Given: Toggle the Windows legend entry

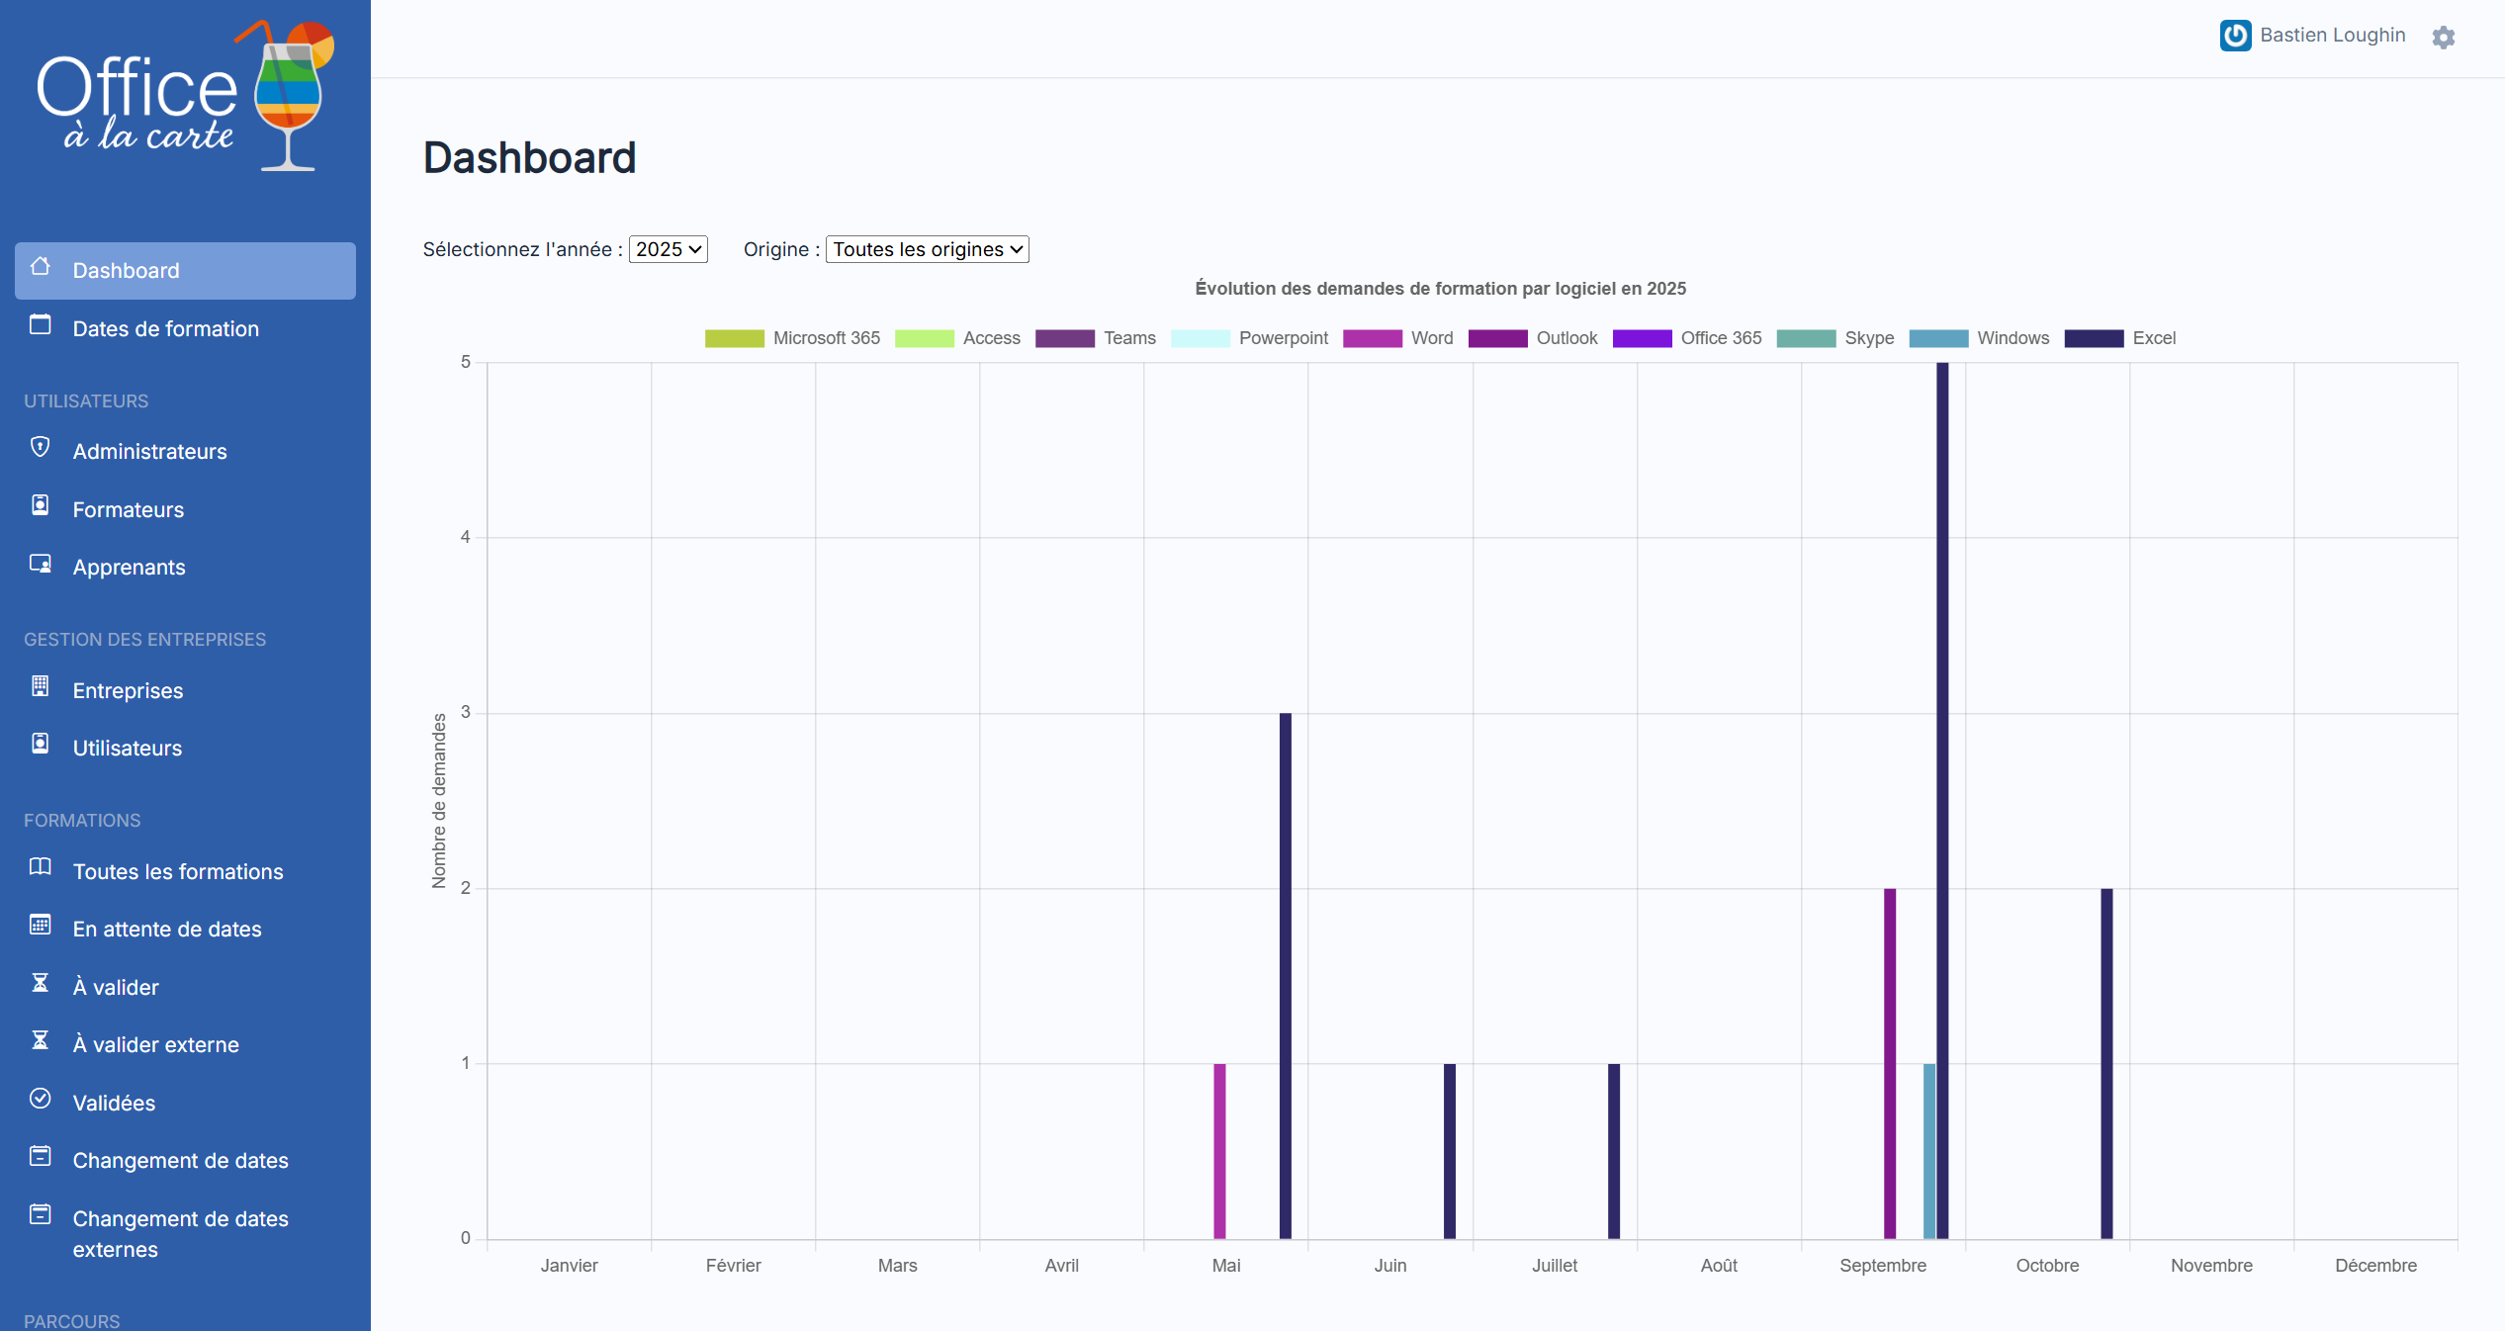Looking at the screenshot, I should coord(2013,338).
